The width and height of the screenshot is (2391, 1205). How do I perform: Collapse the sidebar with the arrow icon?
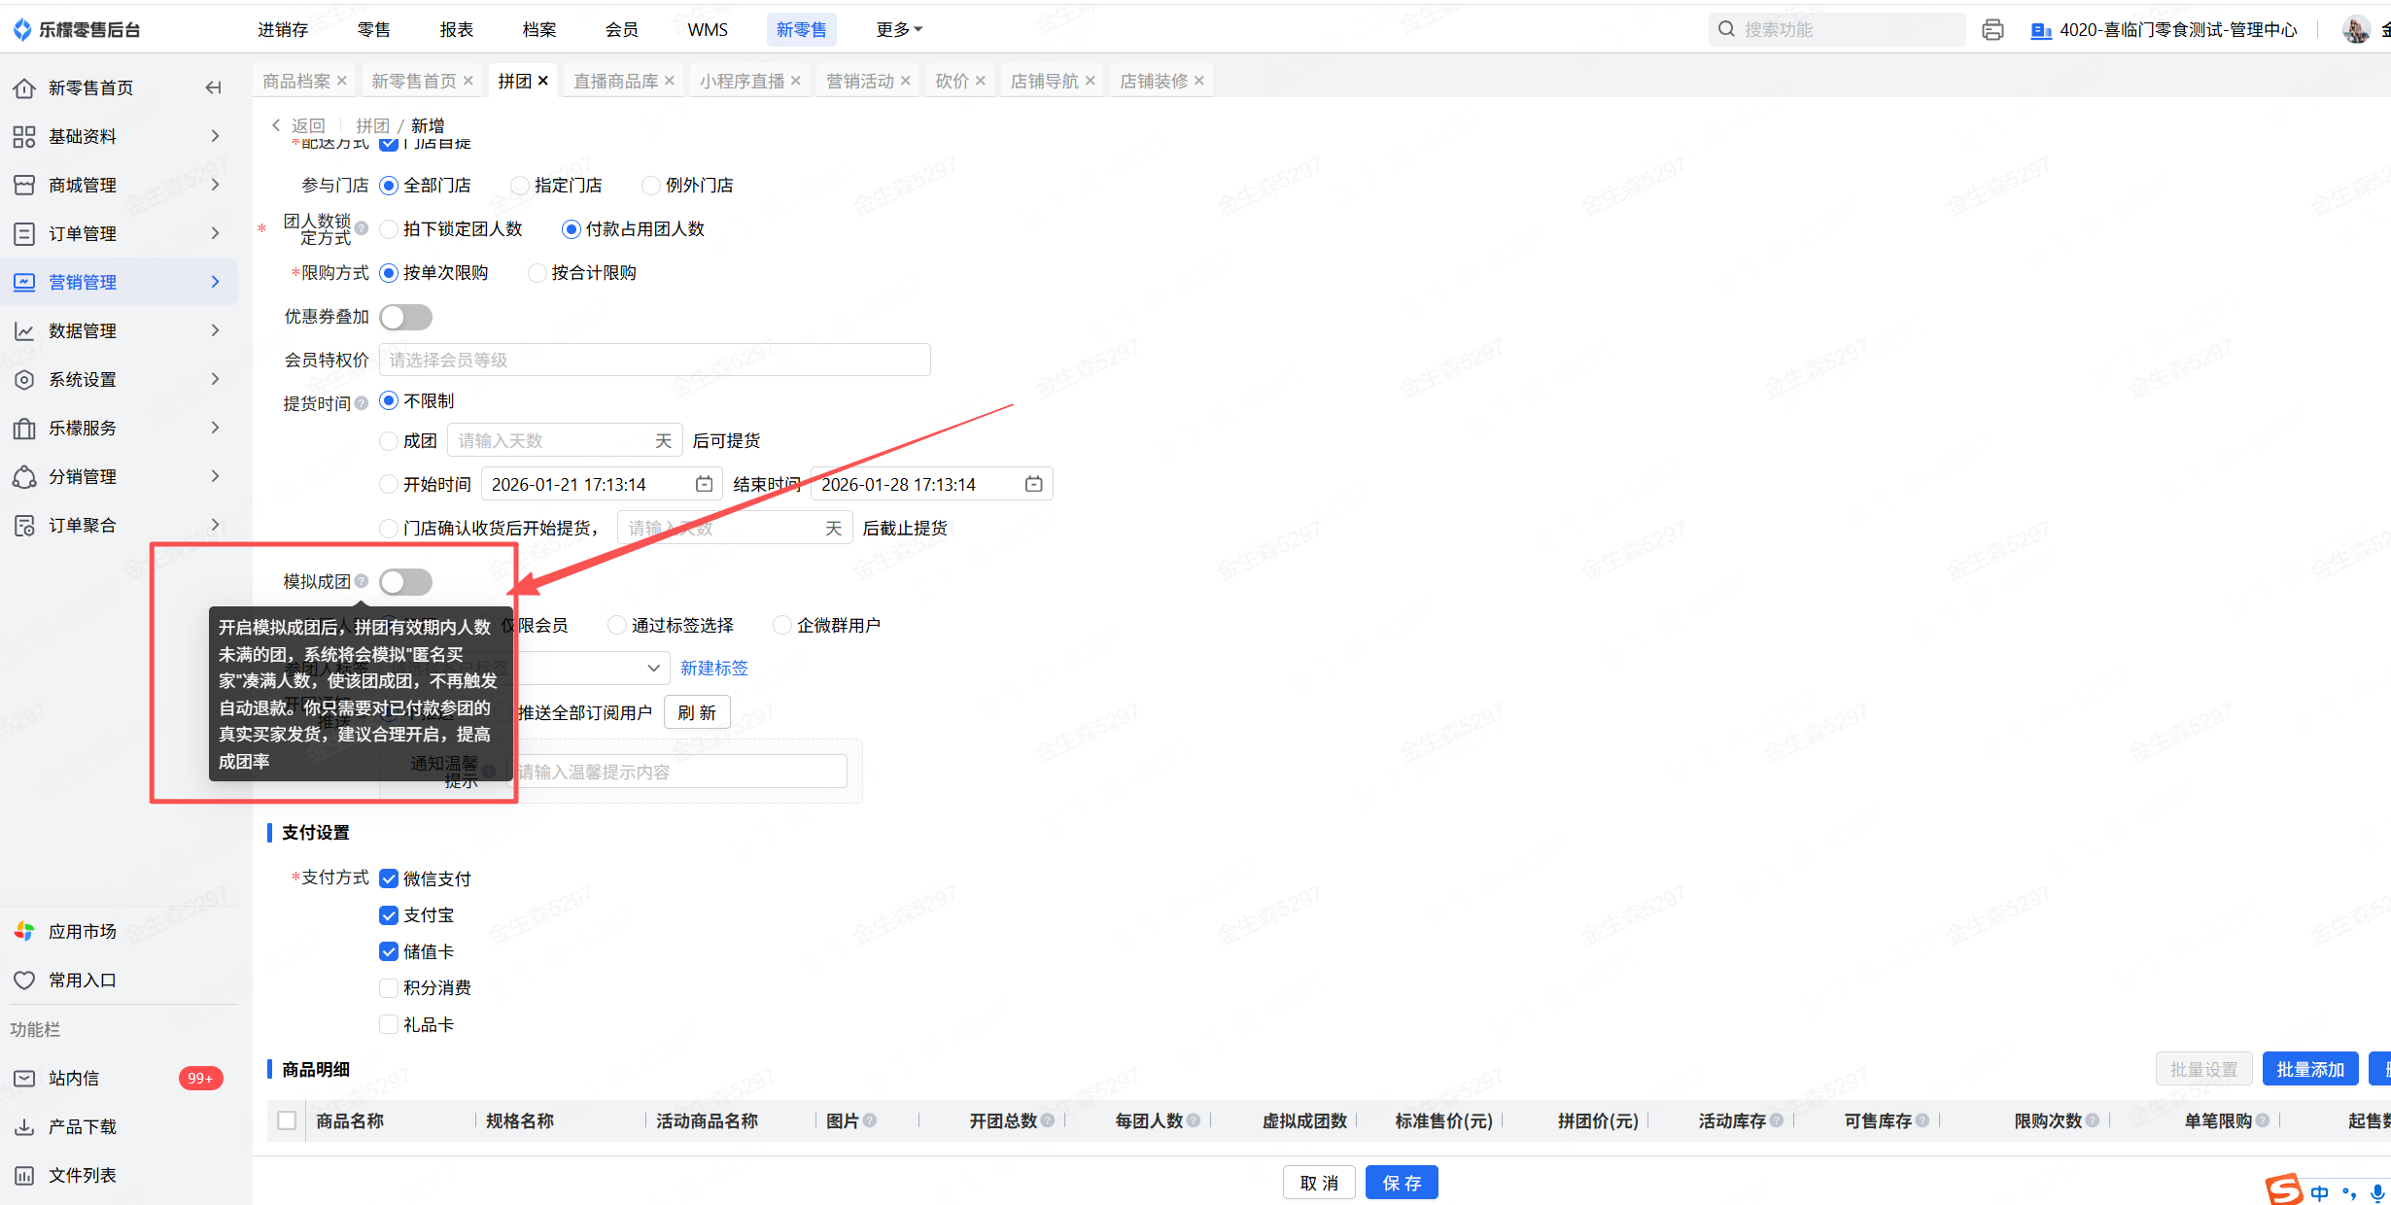tap(213, 87)
